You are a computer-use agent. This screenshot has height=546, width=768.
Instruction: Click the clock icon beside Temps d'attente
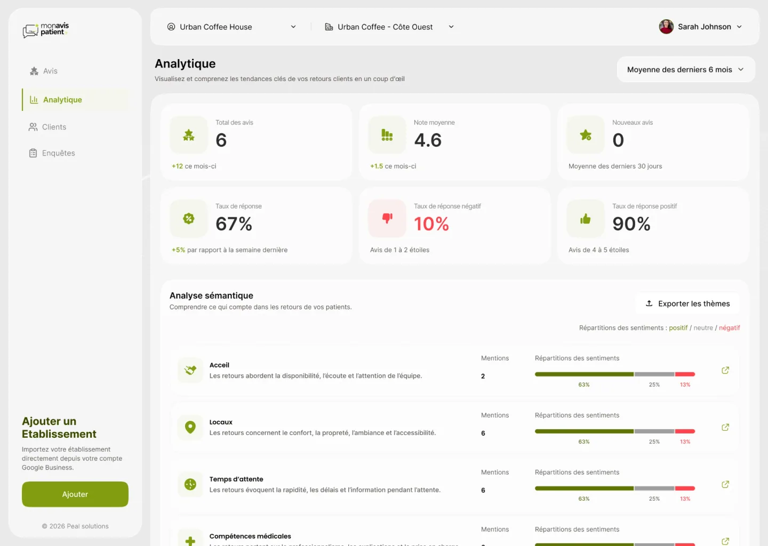pos(190,484)
